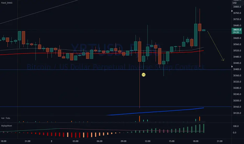244x144 pixels.
Task: Select the Fixed_EMAS indicator label
Action: [x=7, y=3]
